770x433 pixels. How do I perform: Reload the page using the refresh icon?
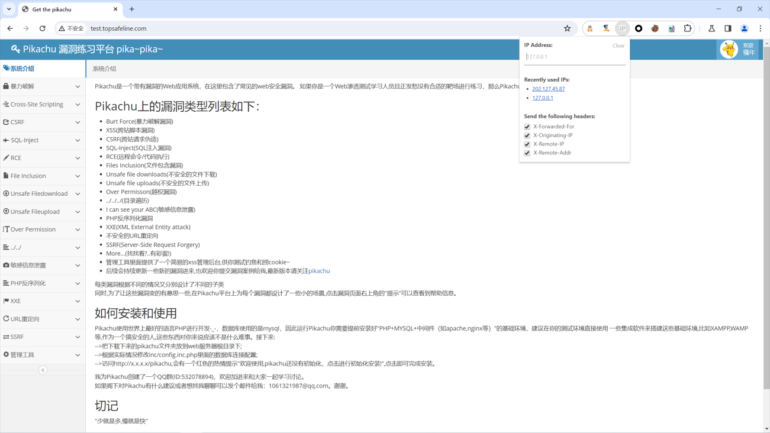point(41,28)
